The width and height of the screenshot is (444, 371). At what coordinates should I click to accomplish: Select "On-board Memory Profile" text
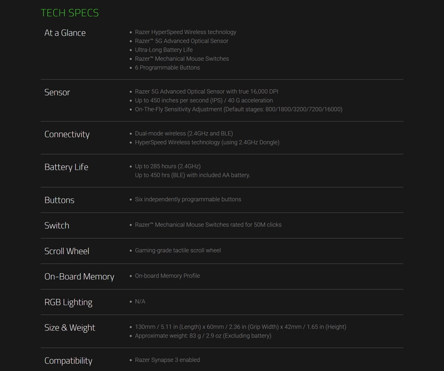(168, 276)
